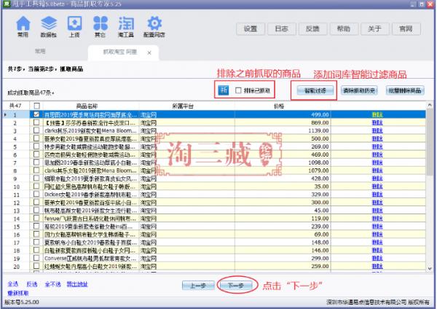The width and height of the screenshot is (437, 309).
Task: Sort by the 价格 column header
Action: 278,106
